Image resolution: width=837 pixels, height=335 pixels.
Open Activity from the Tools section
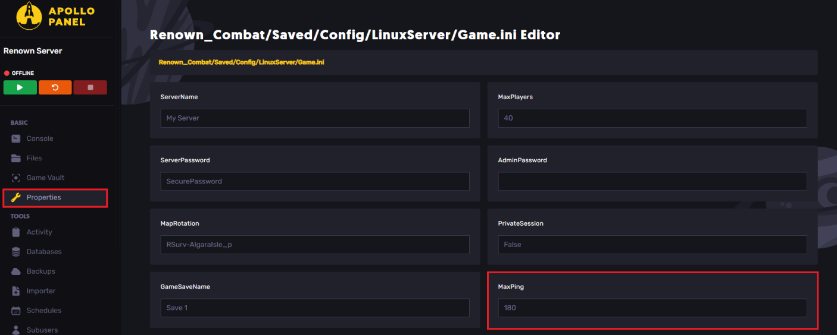pos(39,232)
